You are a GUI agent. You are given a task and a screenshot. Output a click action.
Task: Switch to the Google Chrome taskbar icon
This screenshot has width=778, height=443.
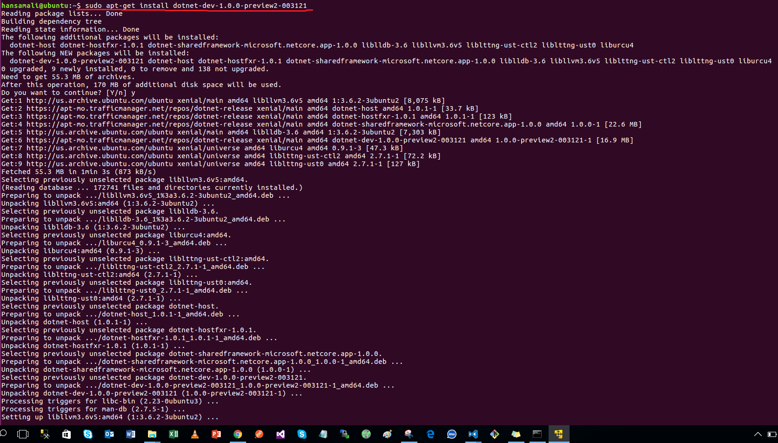click(x=238, y=434)
